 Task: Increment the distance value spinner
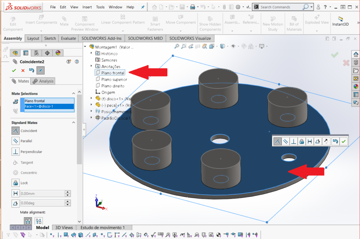pos(67,192)
